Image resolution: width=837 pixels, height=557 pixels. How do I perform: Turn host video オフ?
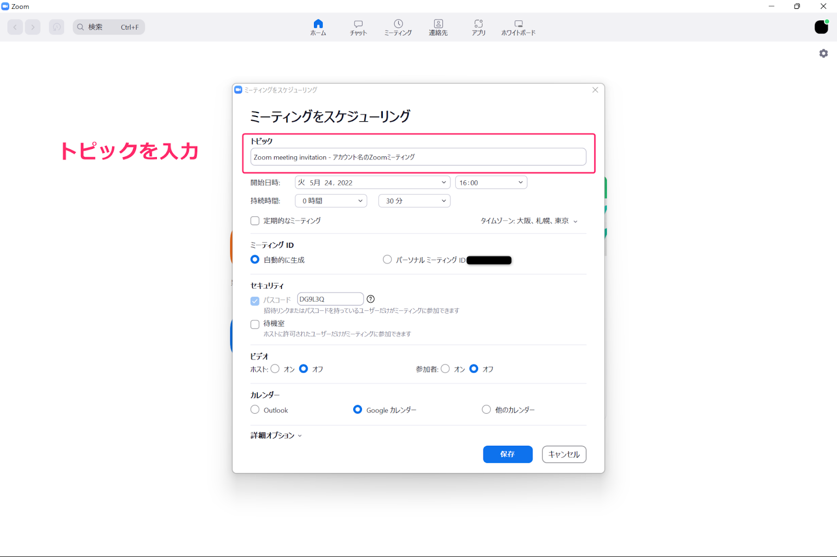tap(303, 369)
